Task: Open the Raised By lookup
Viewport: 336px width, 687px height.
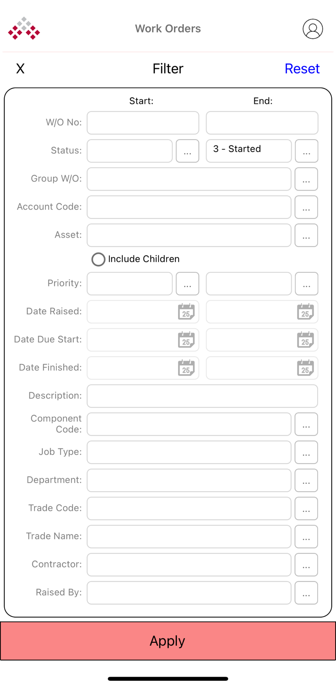Action: click(306, 593)
